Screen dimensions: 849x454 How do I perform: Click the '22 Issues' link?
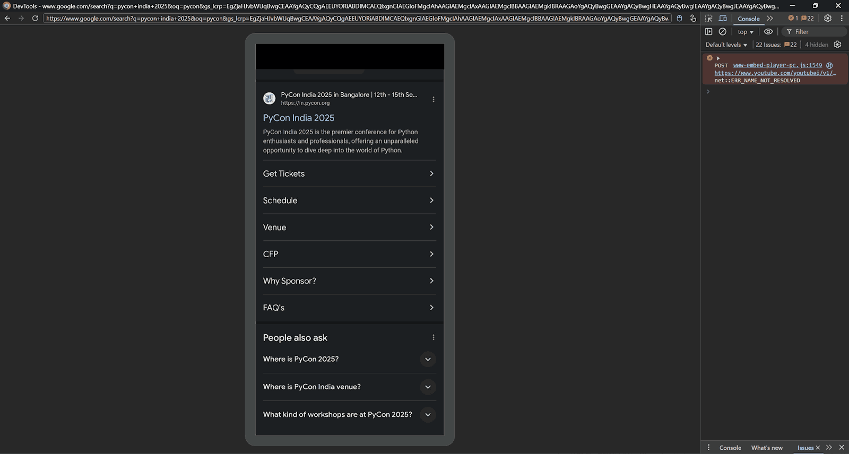click(x=776, y=45)
